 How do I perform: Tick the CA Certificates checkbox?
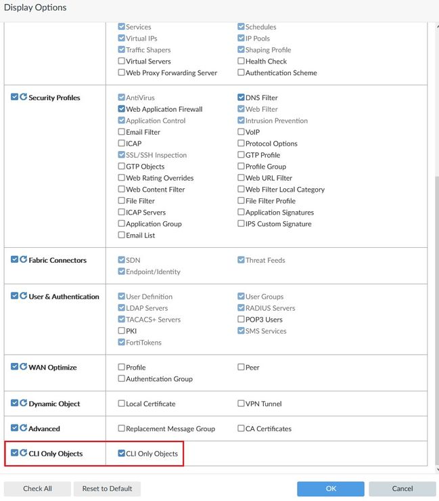click(241, 429)
